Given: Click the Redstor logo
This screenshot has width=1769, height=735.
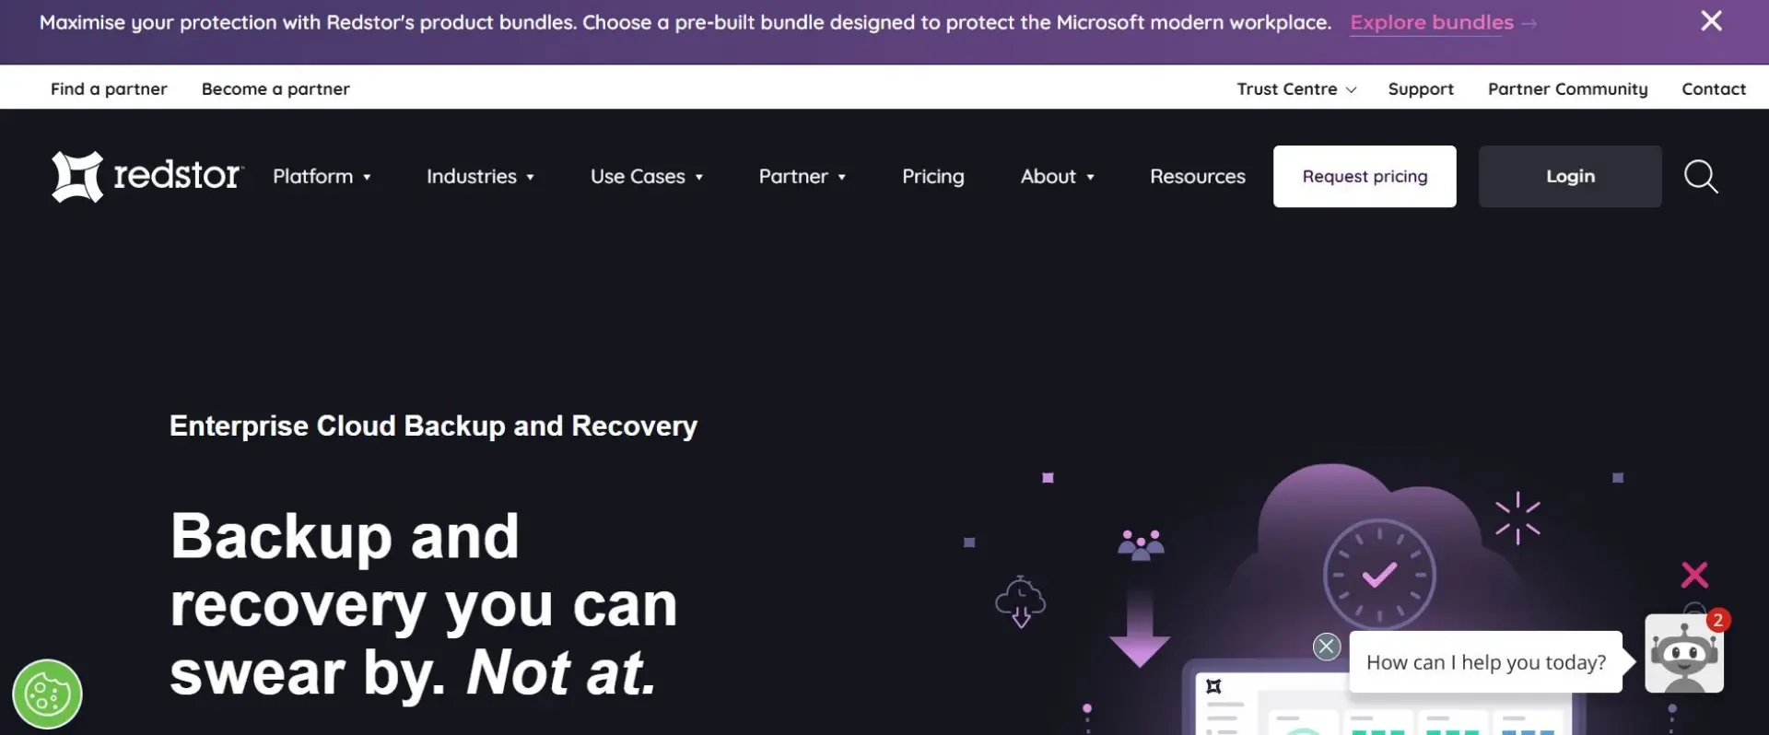Looking at the screenshot, I should pyautogui.click(x=147, y=176).
